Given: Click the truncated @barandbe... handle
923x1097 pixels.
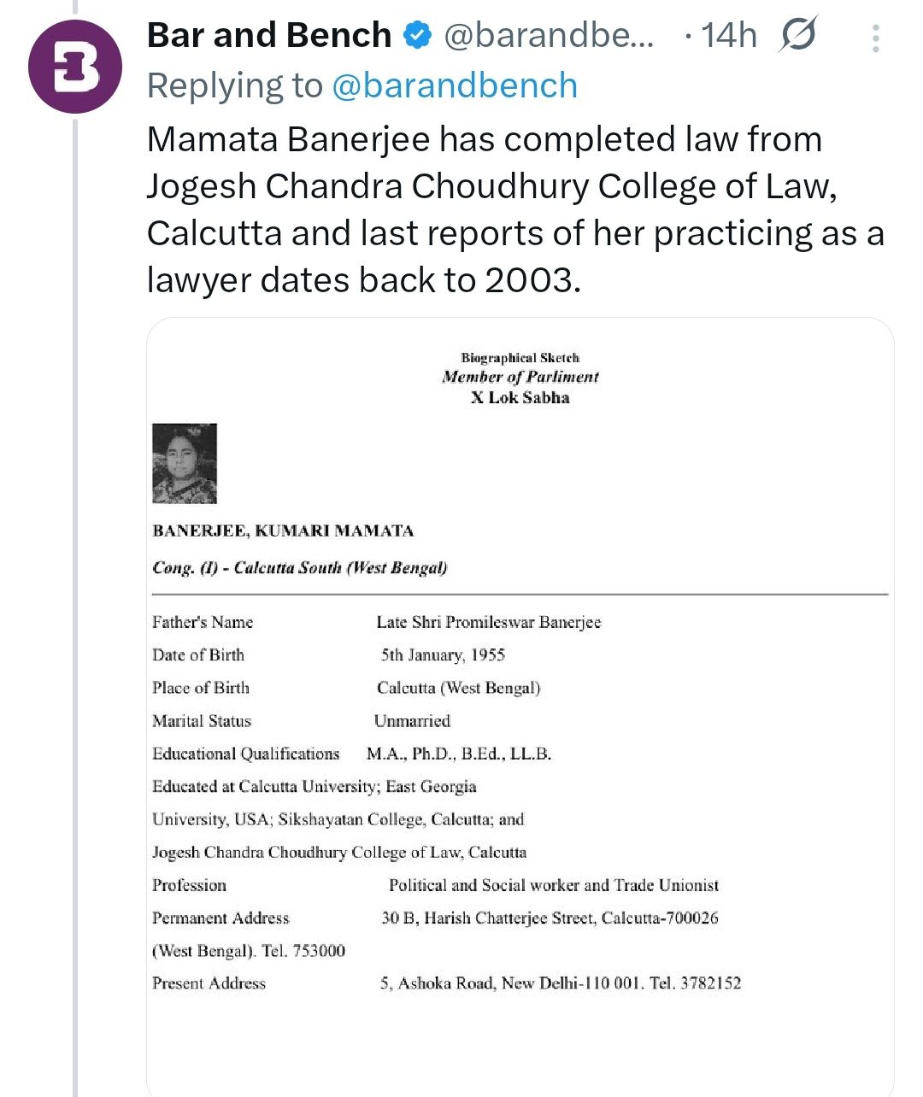Looking at the screenshot, I should click(549, 36).
